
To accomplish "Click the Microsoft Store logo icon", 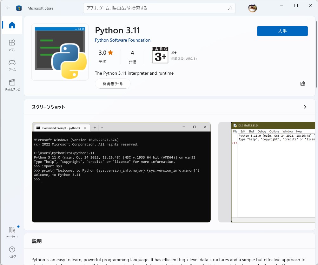I will coord(19,8).
